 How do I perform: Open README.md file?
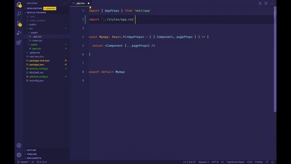(36, 72)
